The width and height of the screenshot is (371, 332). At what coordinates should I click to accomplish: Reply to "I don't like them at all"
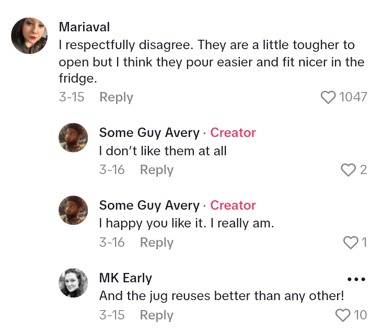click(x=156, y=170)
